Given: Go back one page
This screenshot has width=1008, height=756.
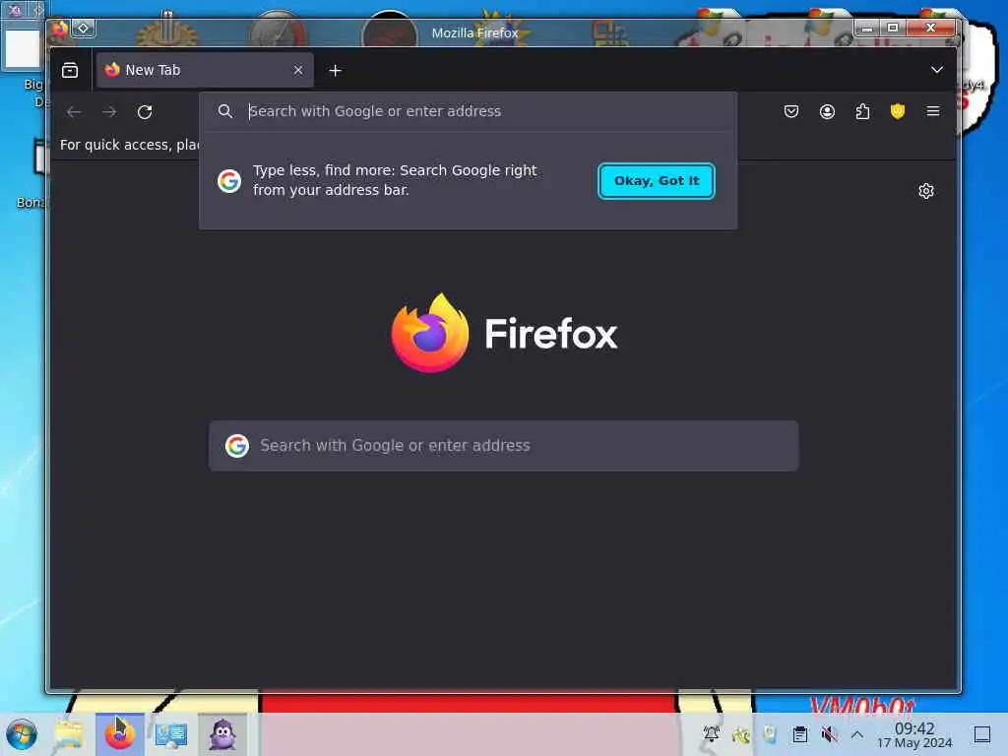Looking at the screenshot, I should 74,112.
